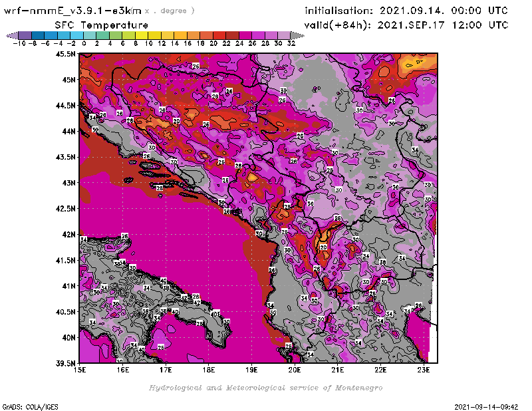Screen dimensions: 532x411
Task: Click the gray arrow end of the legend above 32
Action: [297, 35]
